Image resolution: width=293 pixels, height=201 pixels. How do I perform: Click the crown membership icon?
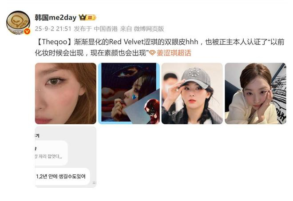83,17
